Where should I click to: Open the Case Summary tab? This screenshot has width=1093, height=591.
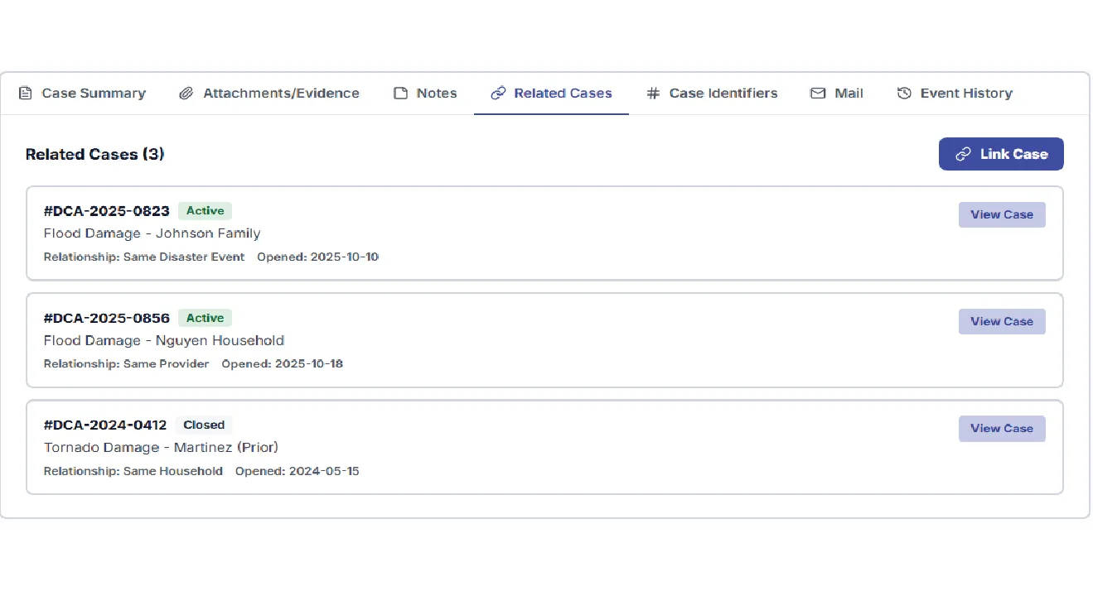coord(82,94)
